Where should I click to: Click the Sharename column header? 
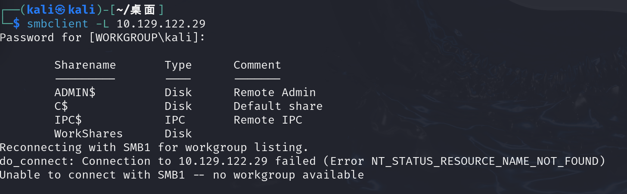pyautogui.click(x=85, y=65)
